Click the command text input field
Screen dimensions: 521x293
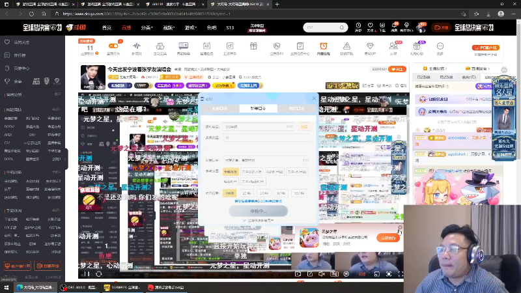click(x=266, y=160)
